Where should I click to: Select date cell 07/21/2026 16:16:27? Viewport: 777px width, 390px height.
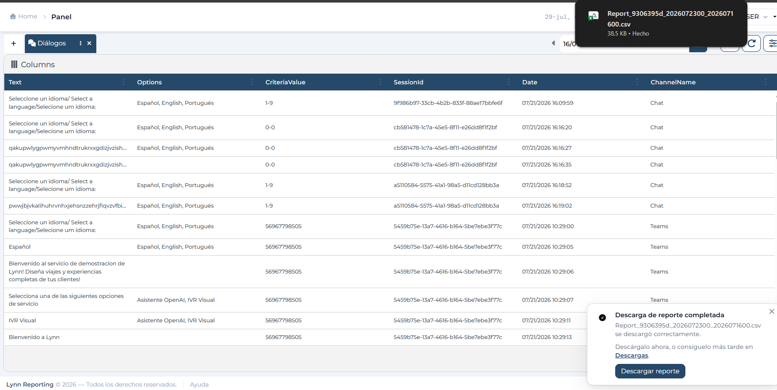coord(547,148)
